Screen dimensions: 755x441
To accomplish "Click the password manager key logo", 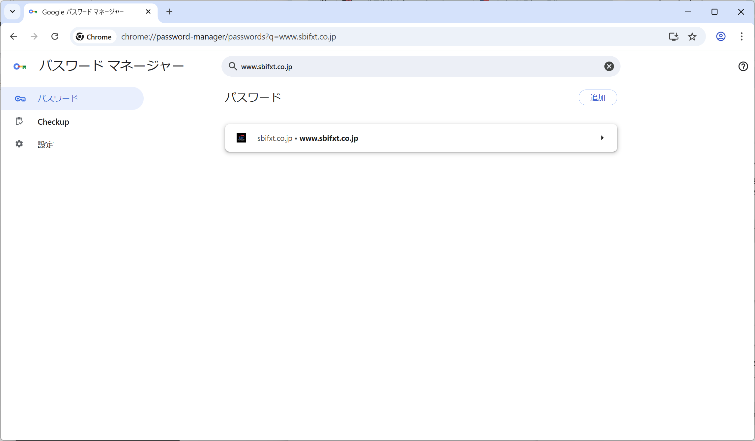I will click(x=20, y=66).
